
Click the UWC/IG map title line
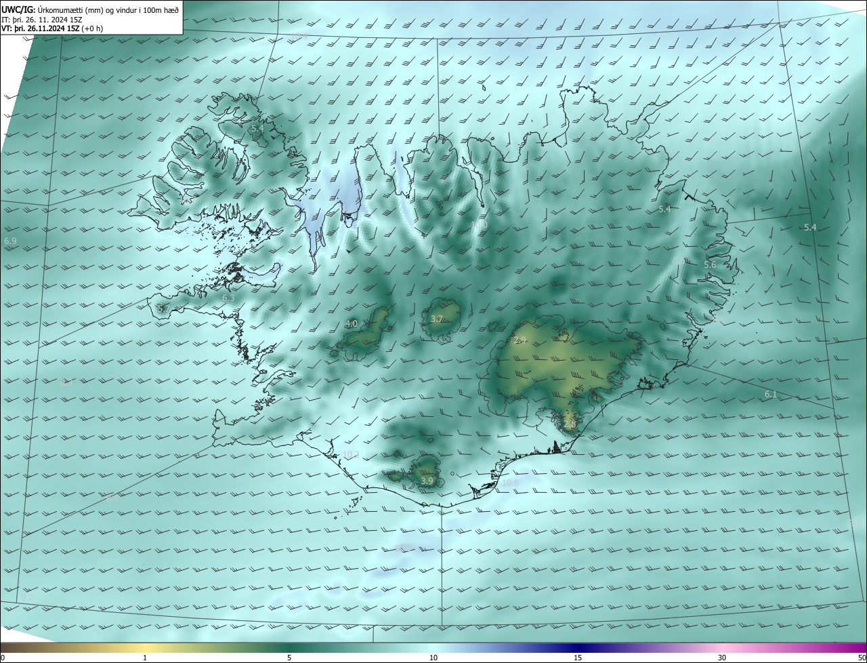pyautogui.click(x=90, y=9)
